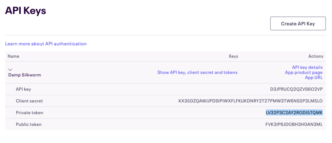Click the highlighted Private token value
The image size is (332, 143).
click(294, 112)
